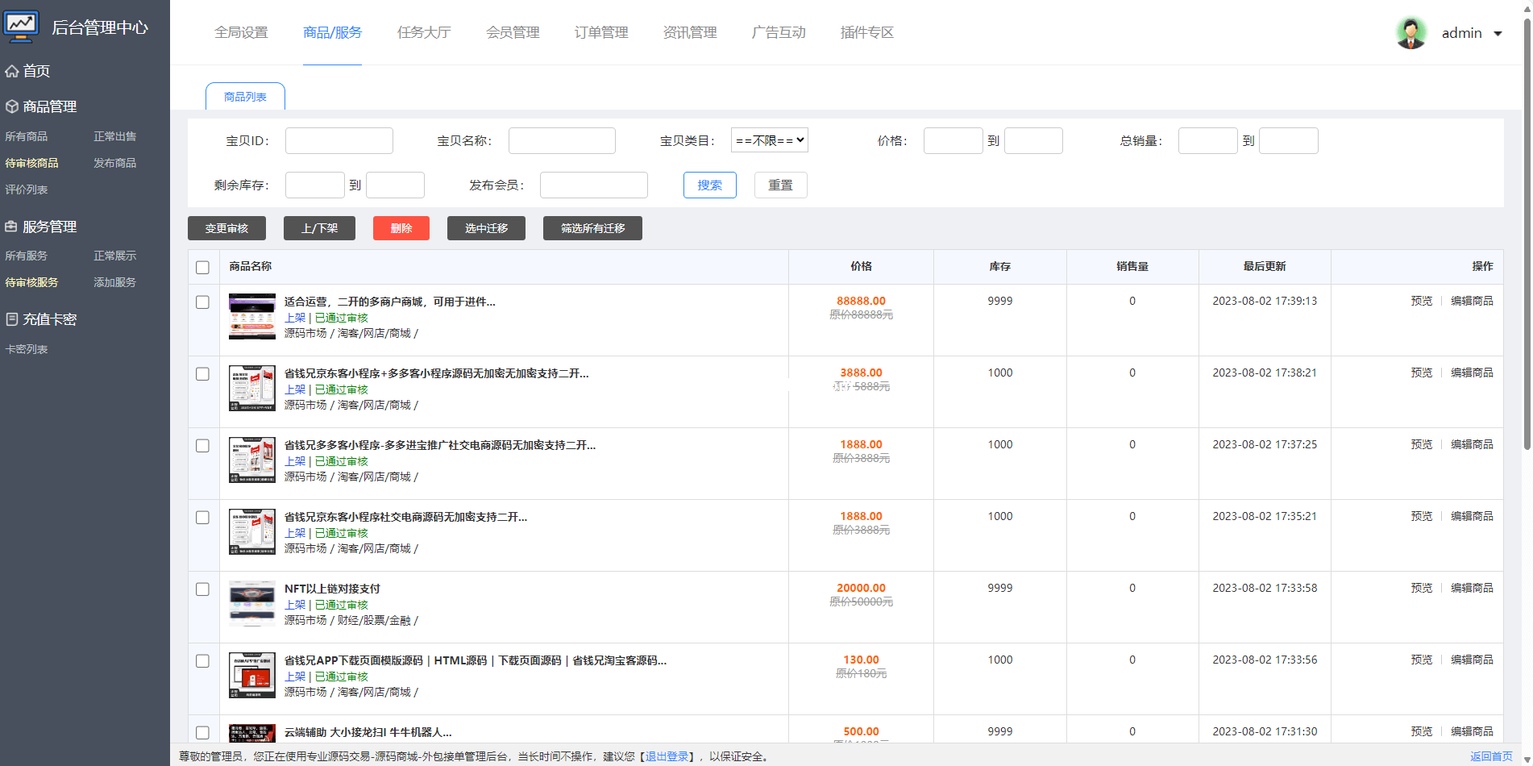Open 待审核商品 in the sidebar

(31, 162)
